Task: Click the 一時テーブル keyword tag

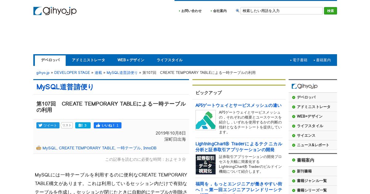Action: click(129, 148)
